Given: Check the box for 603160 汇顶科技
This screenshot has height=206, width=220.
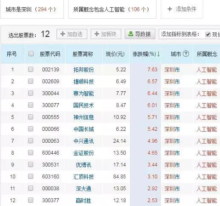Looking at the screenshot, I should point(31,176).
